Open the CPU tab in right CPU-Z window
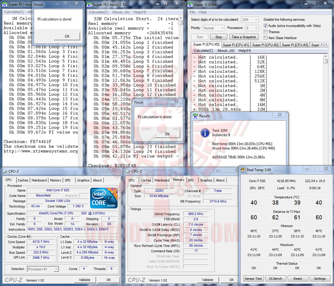The height and width of the screenshot is (286, 334). pyautogui.click(x=131, y=180)
